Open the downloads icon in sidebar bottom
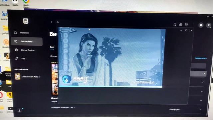This screenshot has width=213, height=120. click(x=19, y=110)
